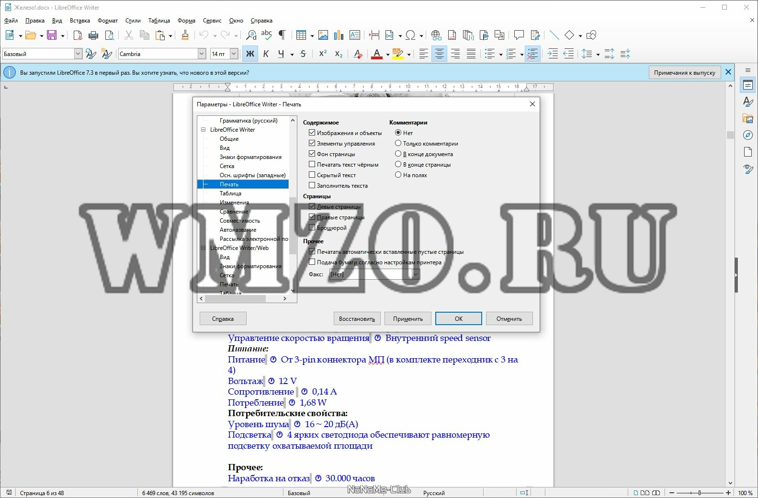Open font name Cambria dropdown
The image size is (758, 498).
[x=202, y=54]
